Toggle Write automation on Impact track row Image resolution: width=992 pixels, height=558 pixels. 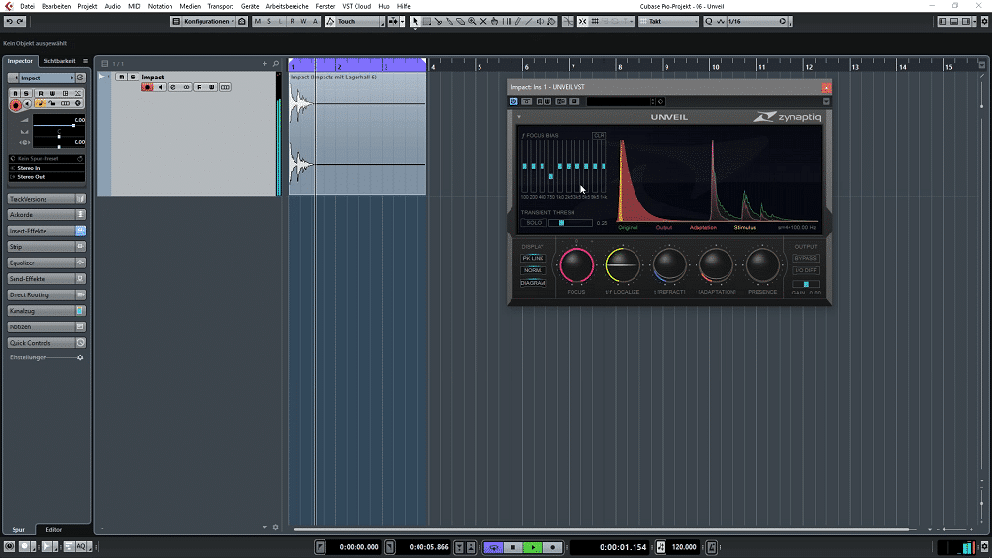[x=212, y=87]
